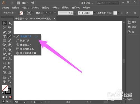Pick the Rotate tool
Screen dimensions: 140x104
tap(4, 50)
